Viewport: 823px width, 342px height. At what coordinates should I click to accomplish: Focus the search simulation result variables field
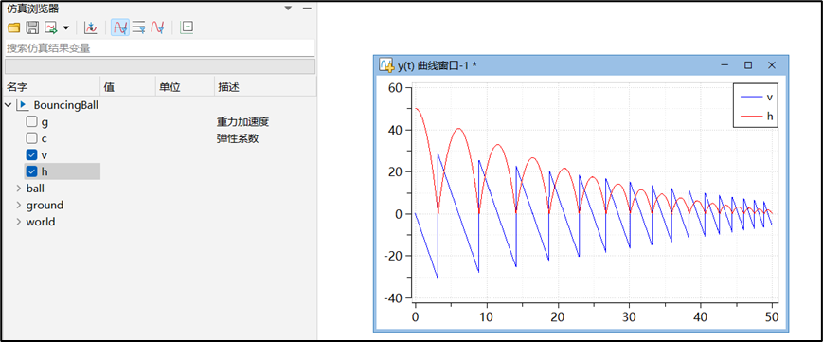click(x=159, y=48)
